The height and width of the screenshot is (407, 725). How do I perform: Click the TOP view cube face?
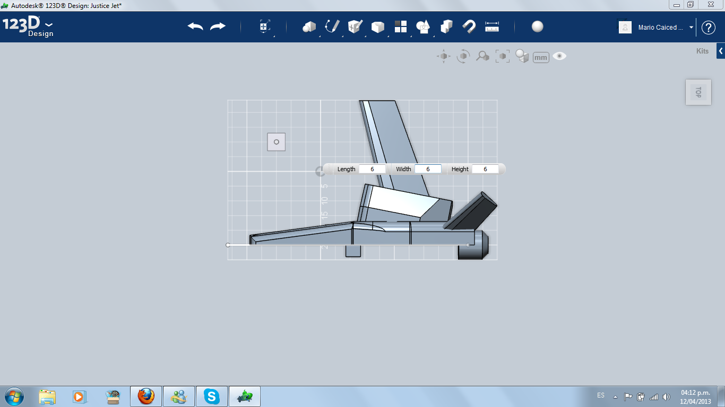point(698,92)
